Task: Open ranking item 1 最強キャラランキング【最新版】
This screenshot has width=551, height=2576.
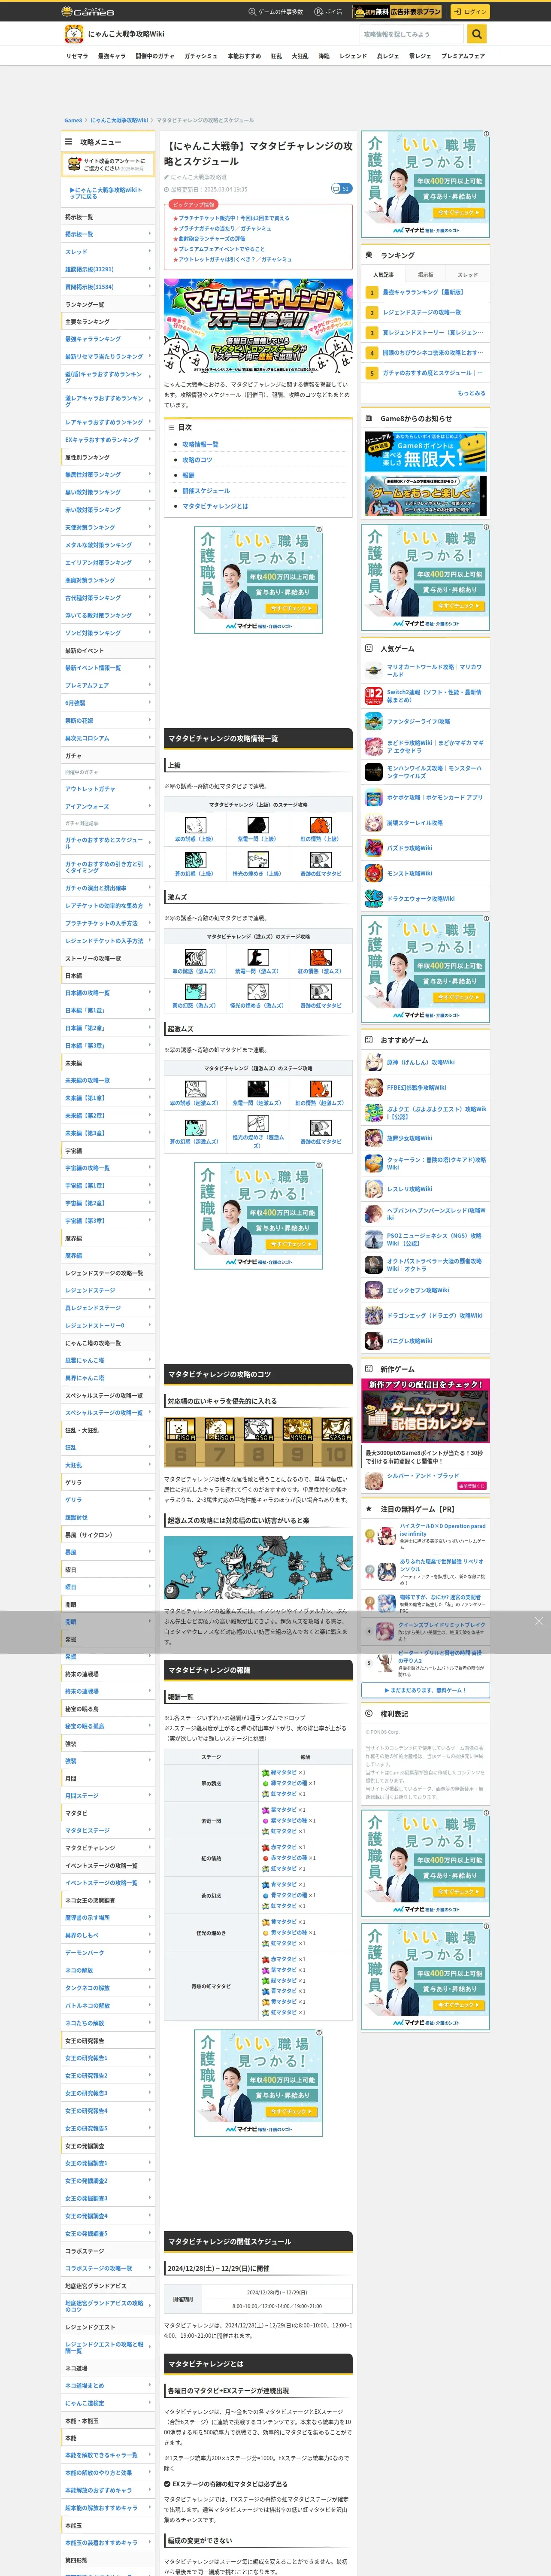Action: pos(426,292)
